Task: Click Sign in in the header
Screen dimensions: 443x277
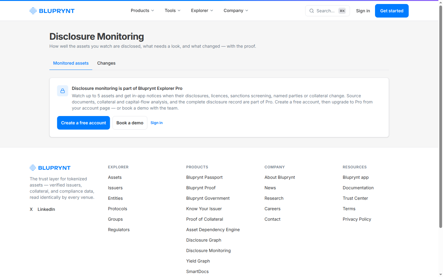Action: [x=363, y=11]
